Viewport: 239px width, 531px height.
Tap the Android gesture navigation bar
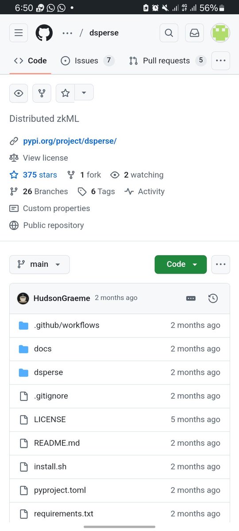[x=119, y=527]
